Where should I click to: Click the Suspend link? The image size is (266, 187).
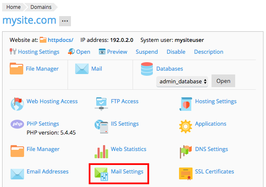click(x=147, y=52)
